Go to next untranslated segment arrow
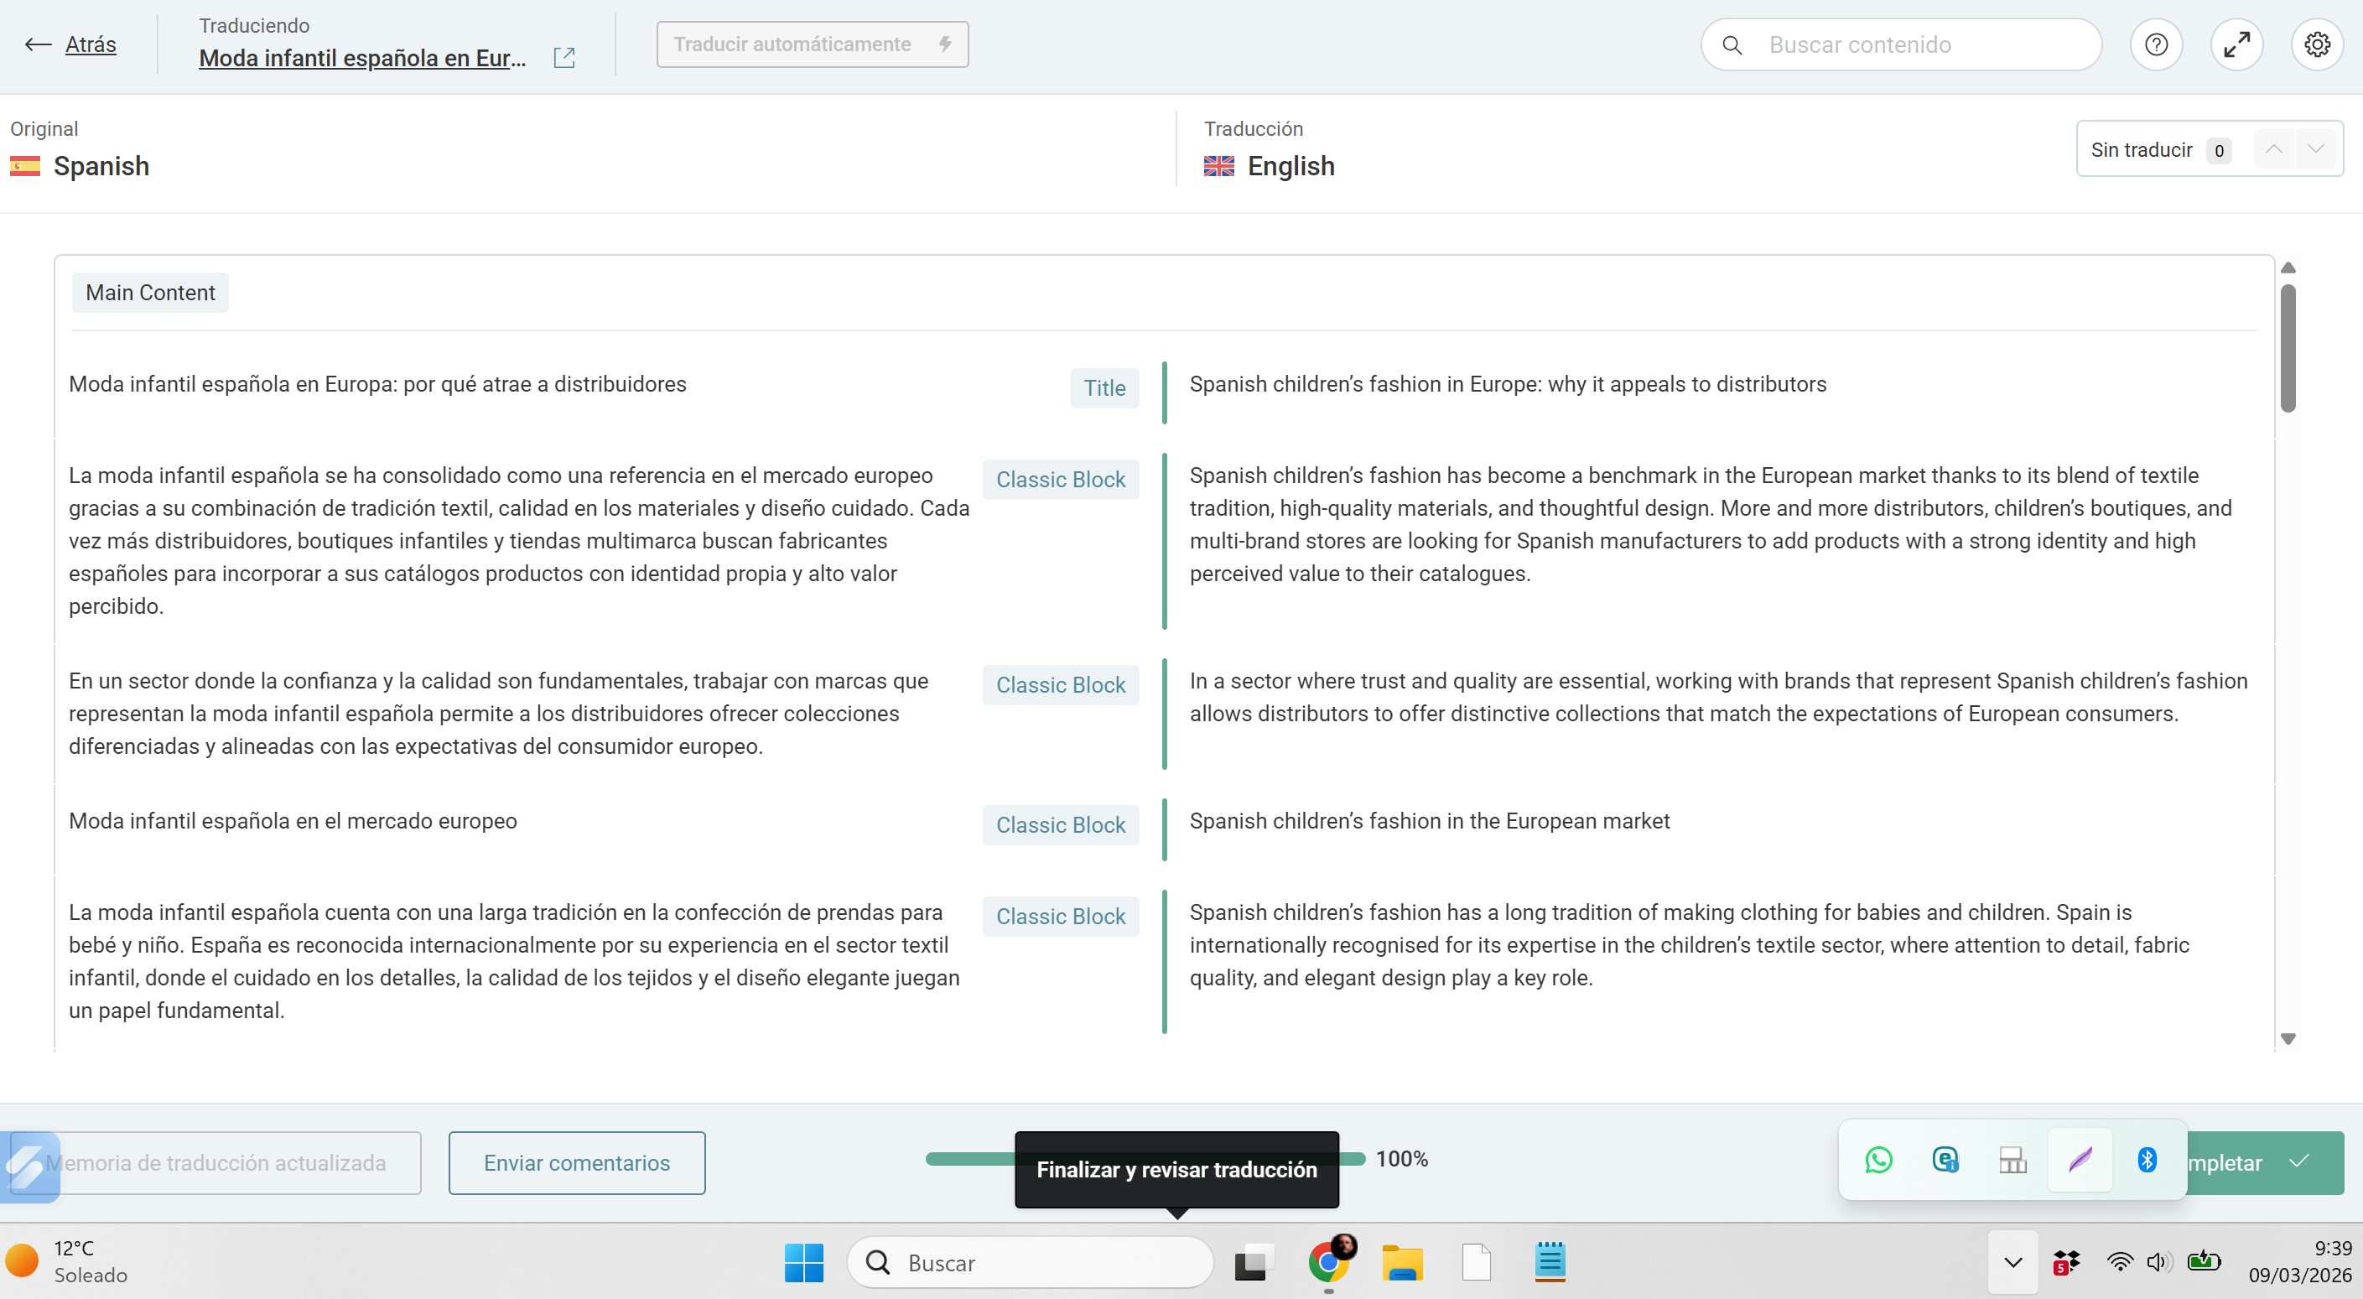The width and height of the screenshot is (2363, 1299). click(x=2315, y=148)
